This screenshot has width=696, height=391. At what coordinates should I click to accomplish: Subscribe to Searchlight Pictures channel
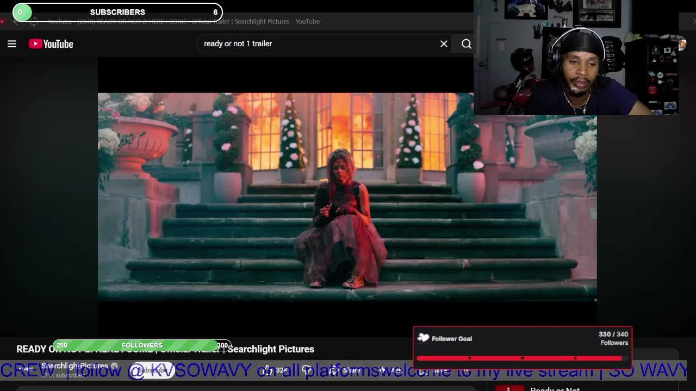point(152,370)
